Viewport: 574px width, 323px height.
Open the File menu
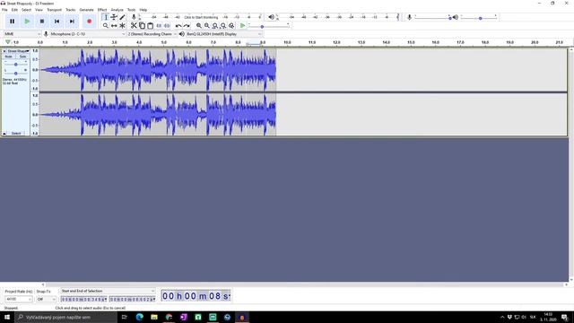[x=4, y=10]
